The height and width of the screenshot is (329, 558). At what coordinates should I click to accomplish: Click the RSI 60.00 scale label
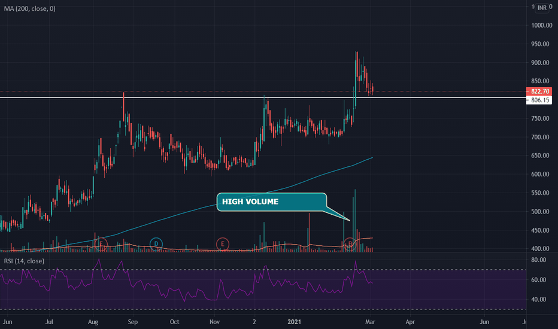(538, 280)
